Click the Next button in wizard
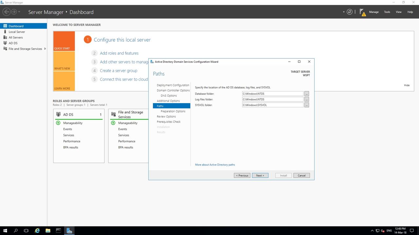 [x=260, y=176]
